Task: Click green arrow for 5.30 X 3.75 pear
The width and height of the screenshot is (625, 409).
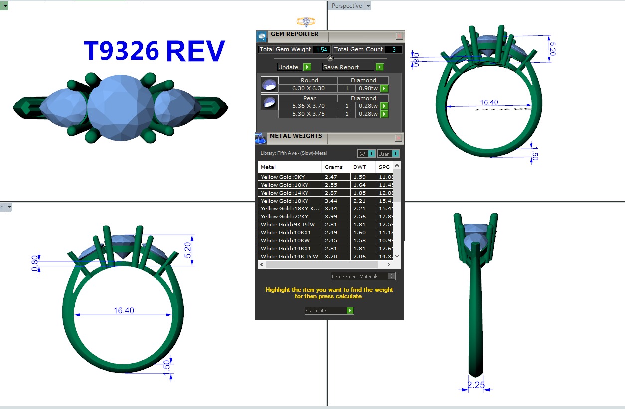Action: (x=384, y=114)
